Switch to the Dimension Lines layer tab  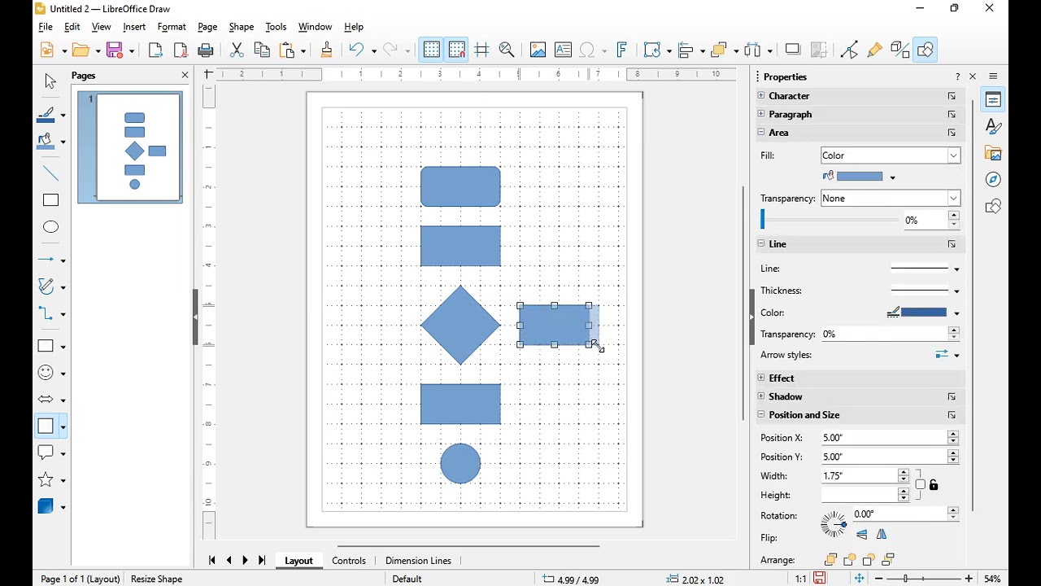point(418,561)
